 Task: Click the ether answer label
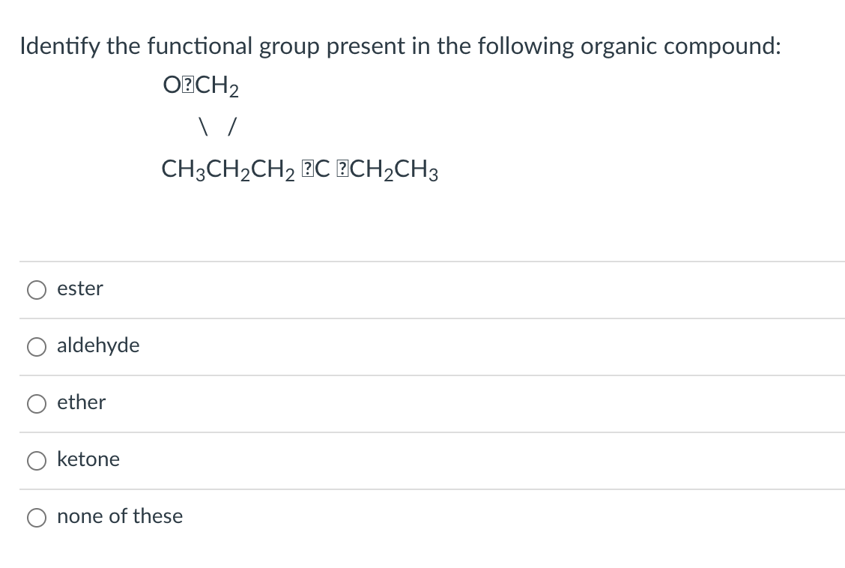(82, 402)
